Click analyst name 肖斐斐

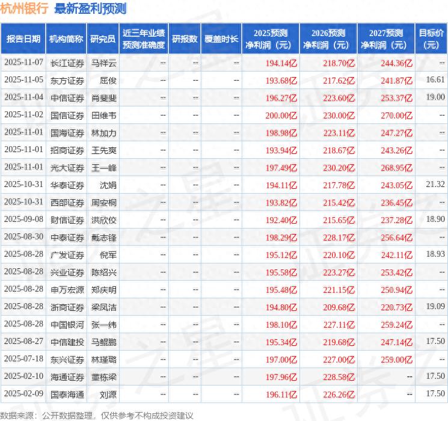[x=103, y=98]
